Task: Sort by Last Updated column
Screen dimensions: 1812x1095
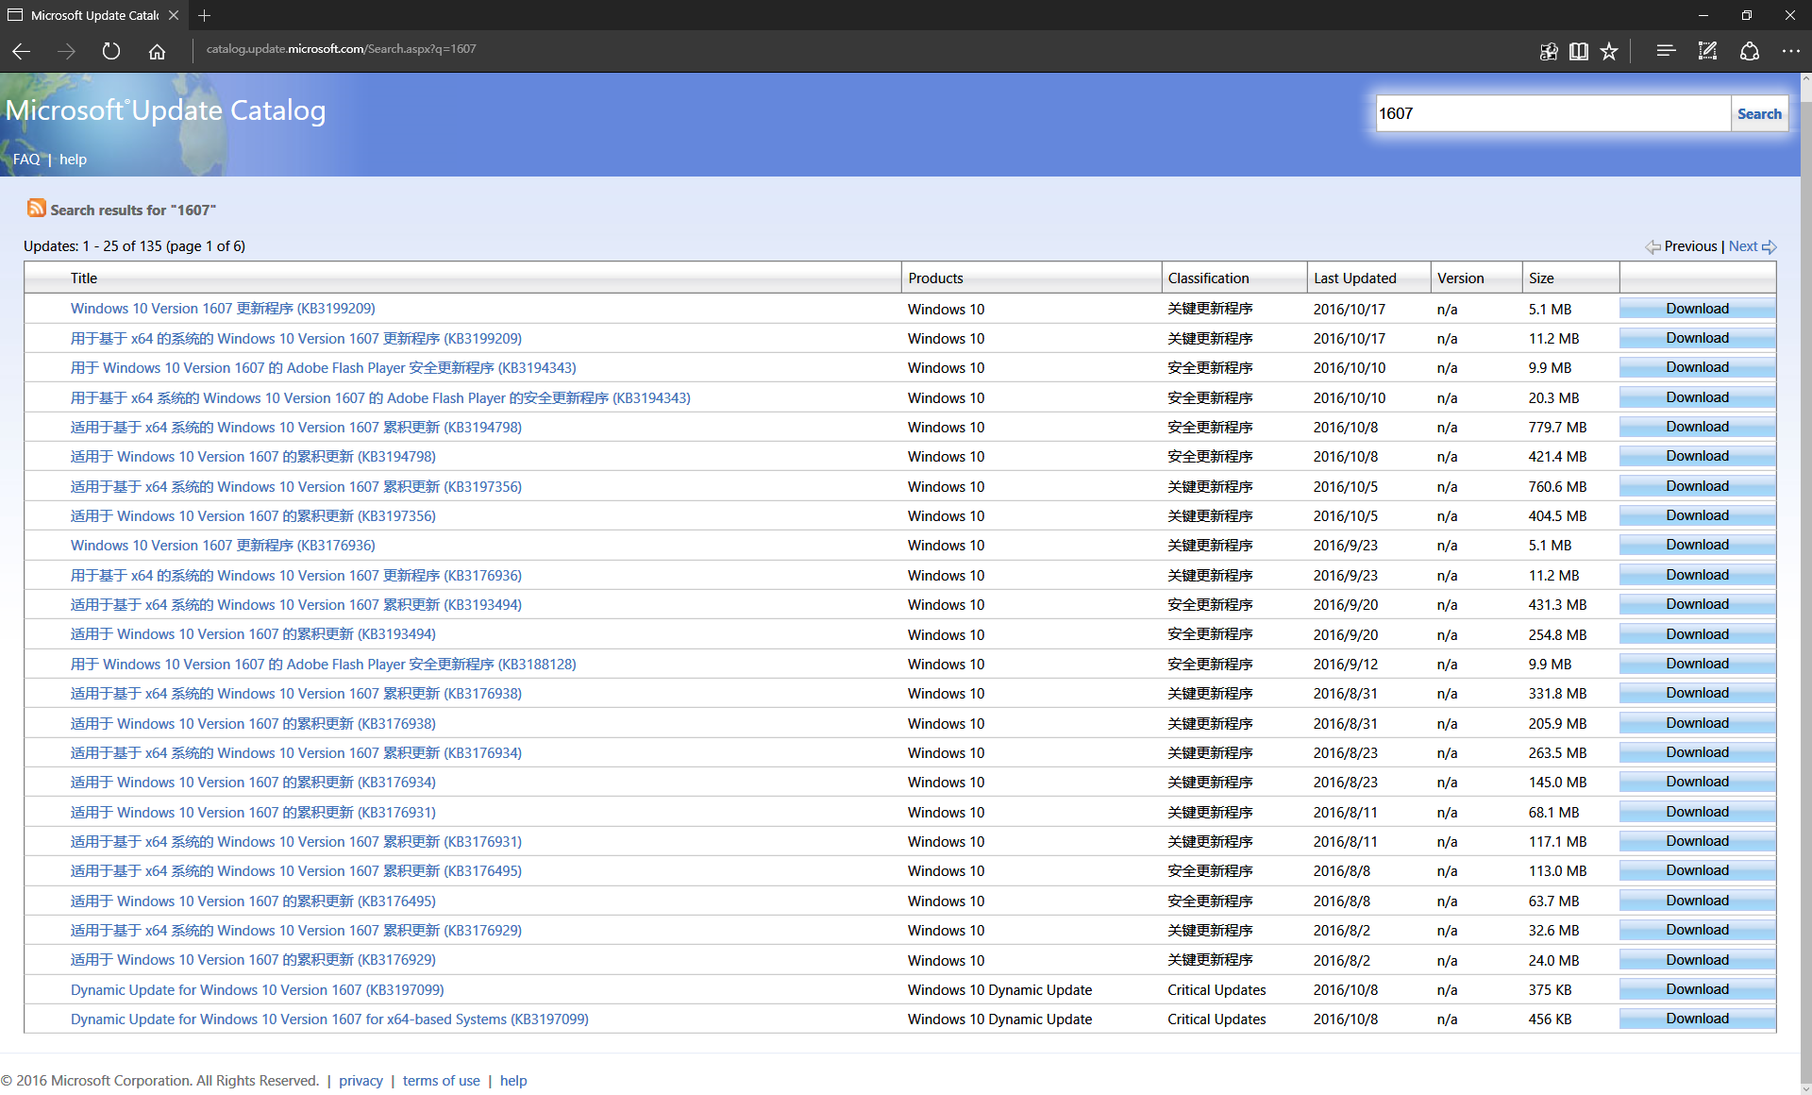Action: (x=1354, y=278)
